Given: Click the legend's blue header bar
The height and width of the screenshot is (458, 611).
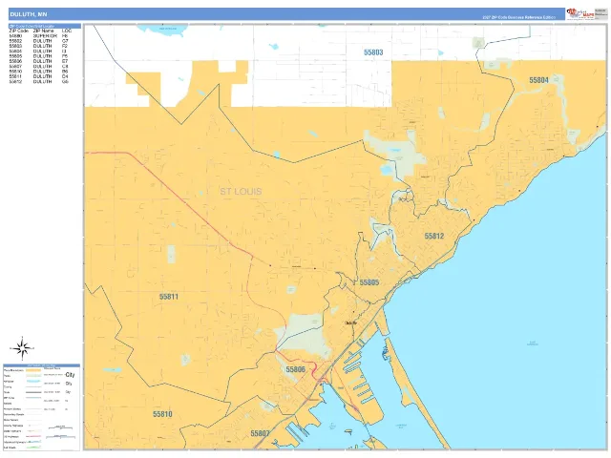Looking at the screenshot, I should point(42,365).
